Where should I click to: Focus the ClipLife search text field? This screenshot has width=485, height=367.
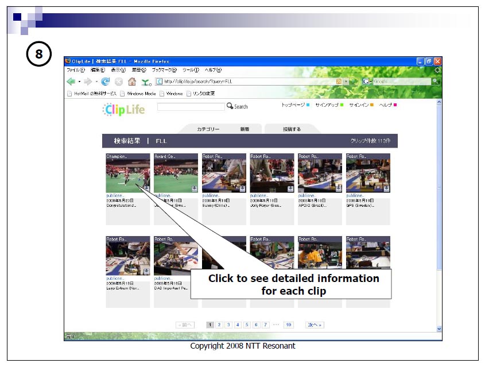191,107
